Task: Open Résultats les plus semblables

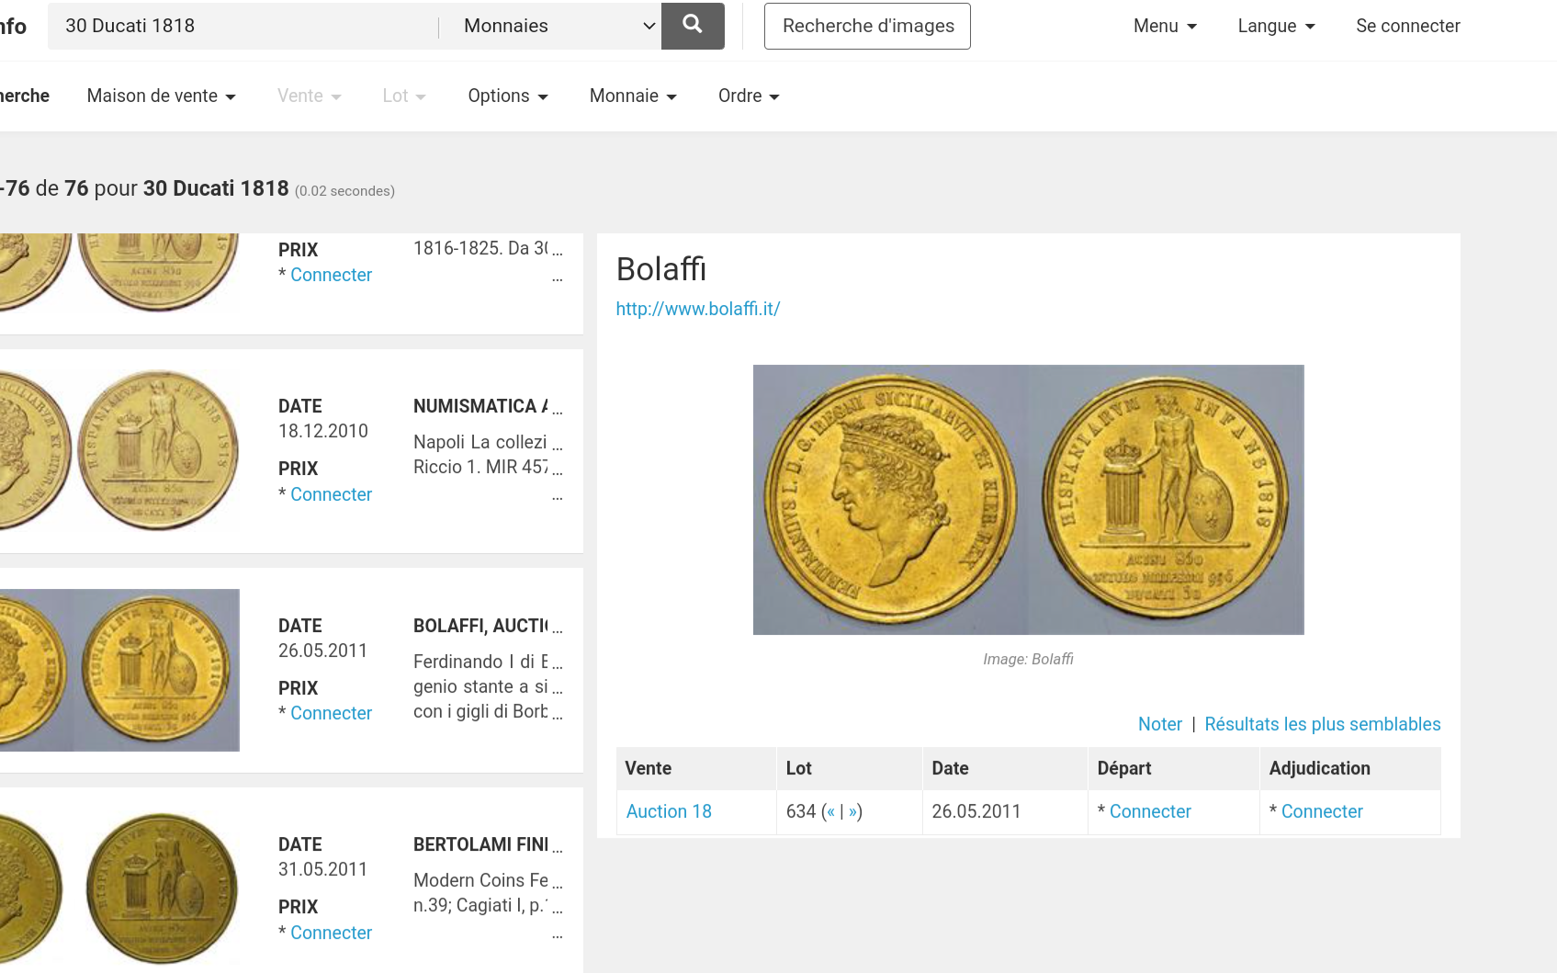Action: click(1322, 724)
